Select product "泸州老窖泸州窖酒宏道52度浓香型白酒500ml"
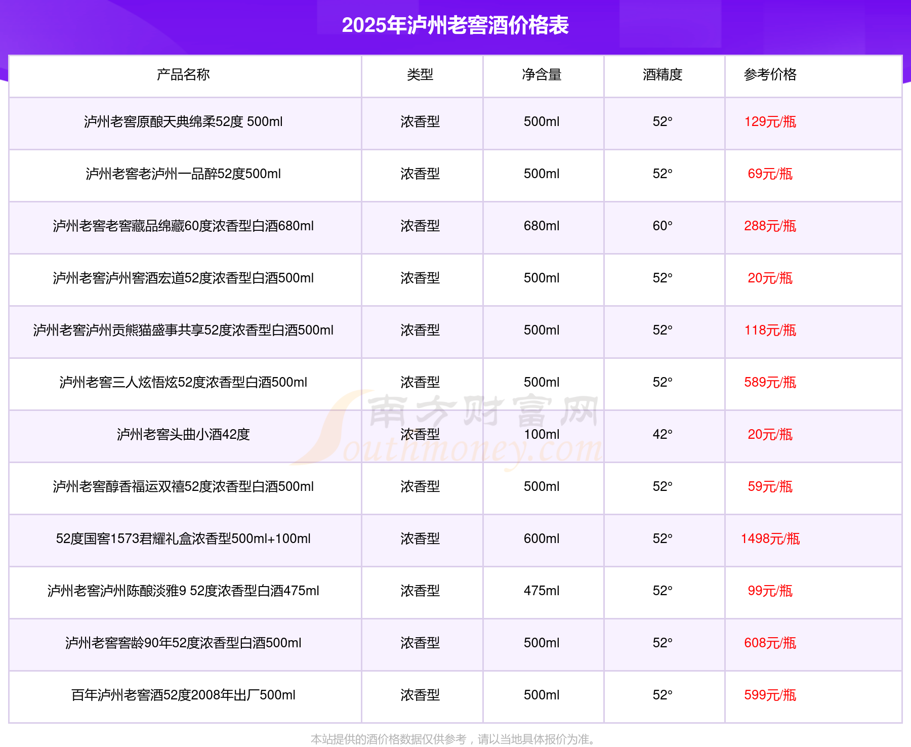This screenshot has height=747, width=911. [183, 278]
